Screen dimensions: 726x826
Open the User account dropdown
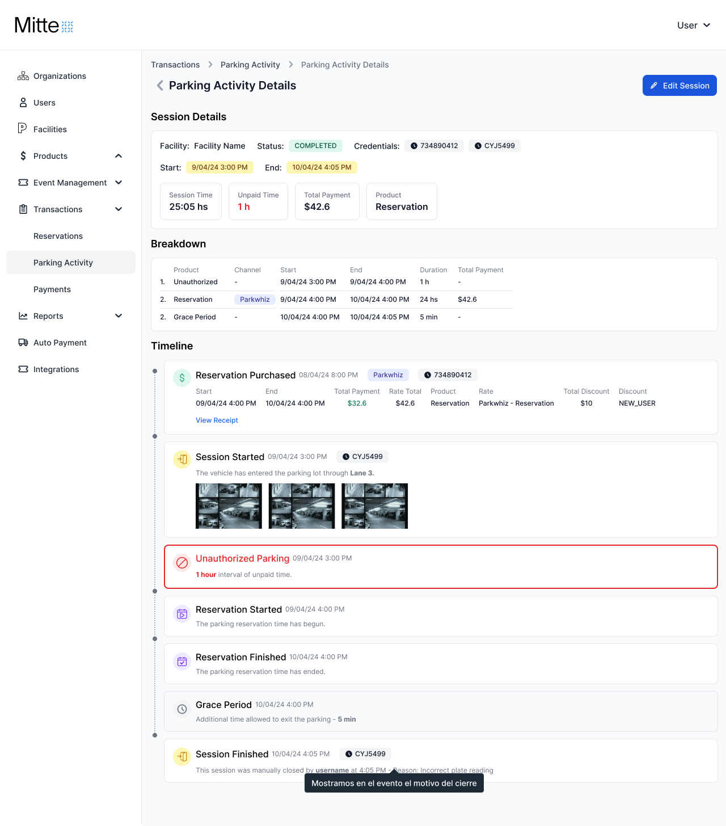[x=694, y=26]
